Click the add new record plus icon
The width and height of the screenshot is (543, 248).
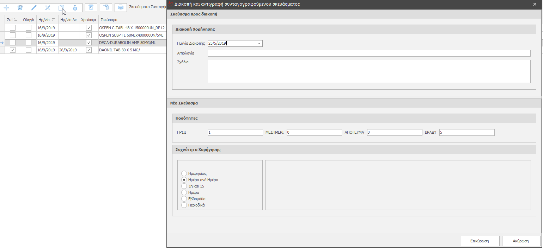pyautogui.click(x=6, y=7)
